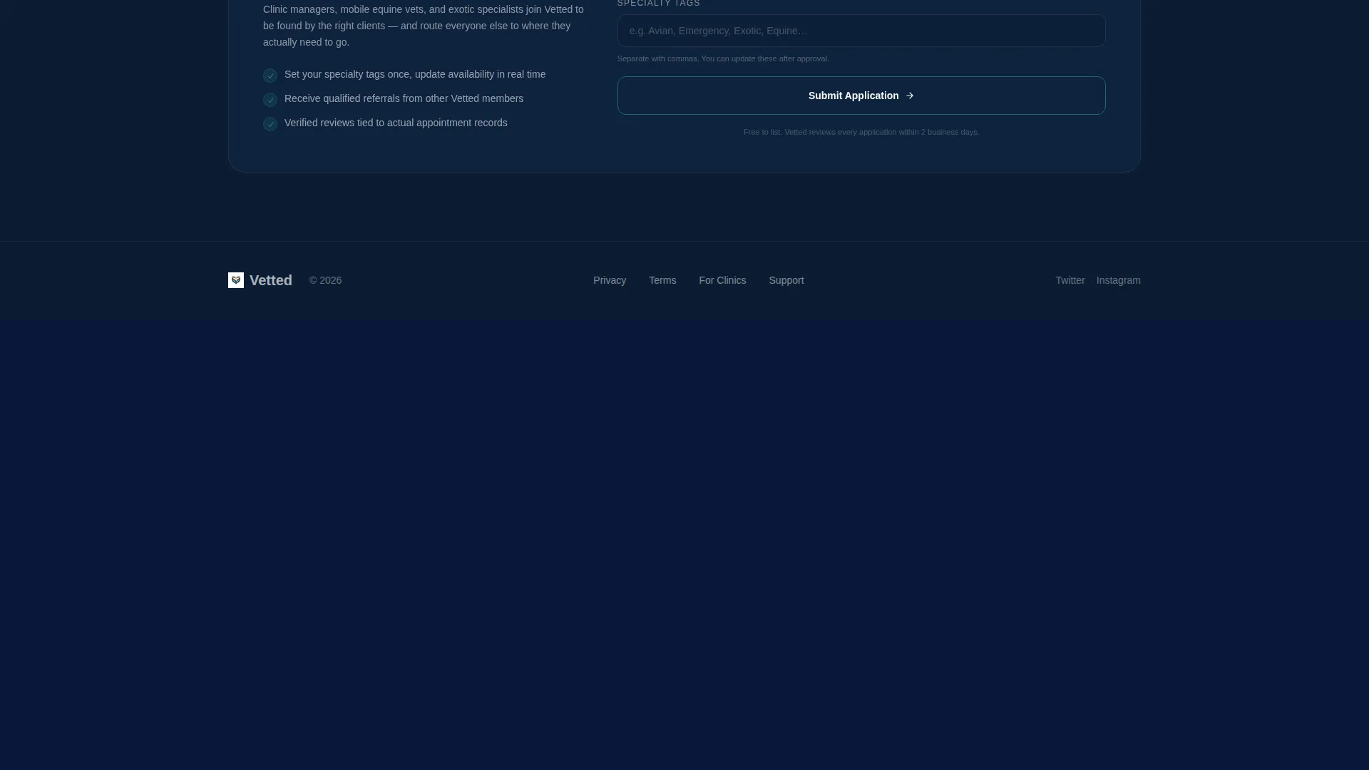Click the 'Clinic managers, mobile equine vets' paragraph

point(424,26)
